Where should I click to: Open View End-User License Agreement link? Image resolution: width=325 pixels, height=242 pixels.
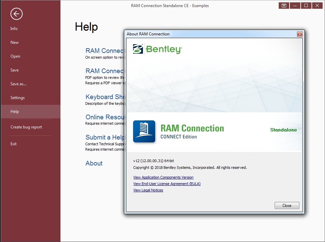(167, 184)
